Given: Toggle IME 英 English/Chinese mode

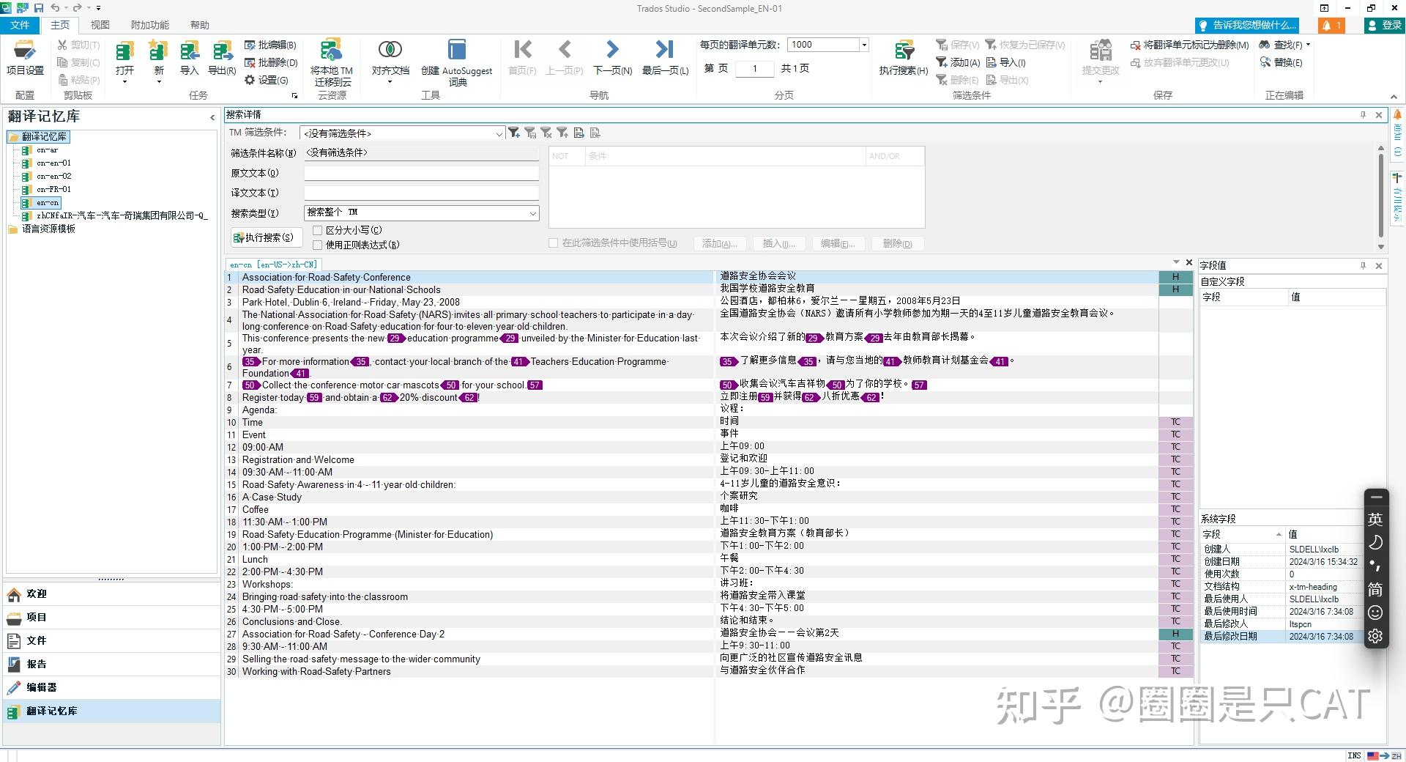Looking at the screenshot, I should tap(1375, 519).
